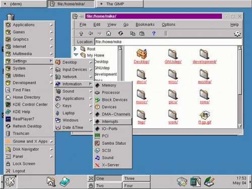Open the Bookmarks menu
This screenshot has width=252, height=189.
pos(145,25)
